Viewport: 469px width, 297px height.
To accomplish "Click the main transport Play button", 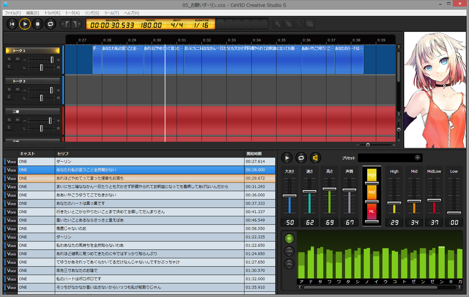I will point(25,24).
